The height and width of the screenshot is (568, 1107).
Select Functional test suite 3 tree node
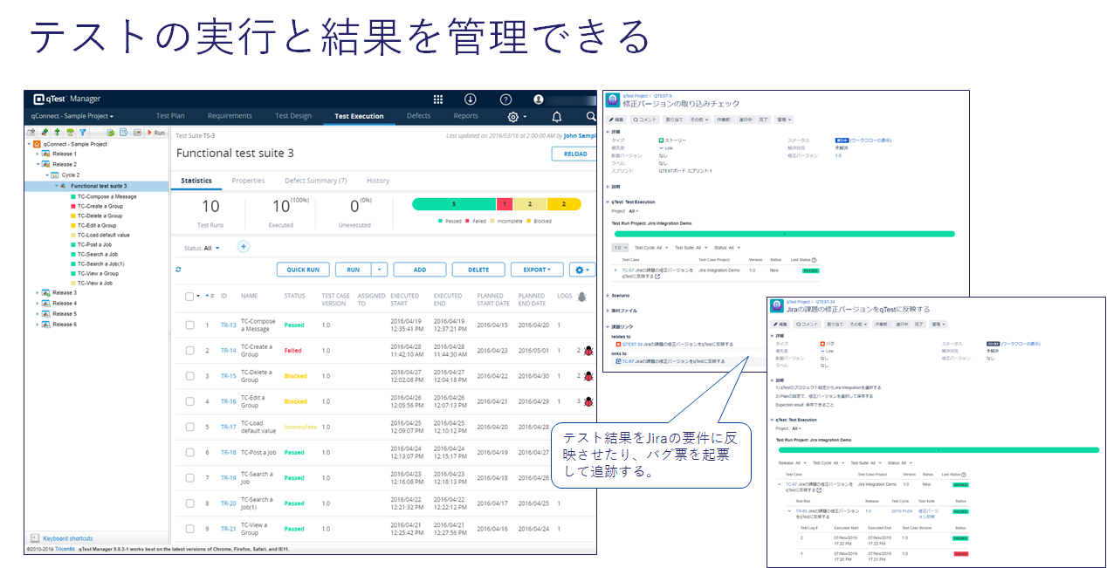coord(99,186)
